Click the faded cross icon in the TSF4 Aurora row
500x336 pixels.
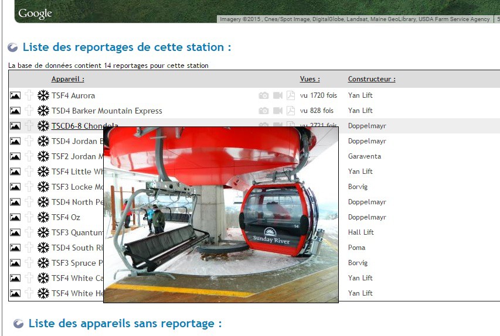click(29, 95)
